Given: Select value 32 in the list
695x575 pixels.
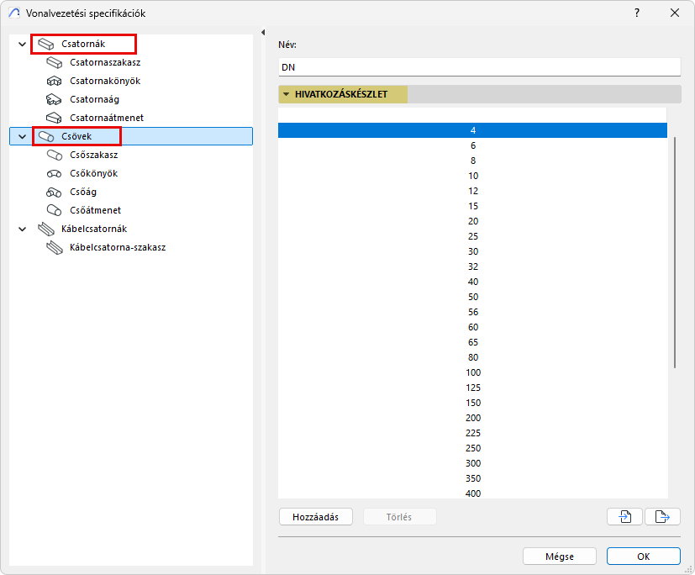Looking at the screenshot, I should (x=472, y=266).
